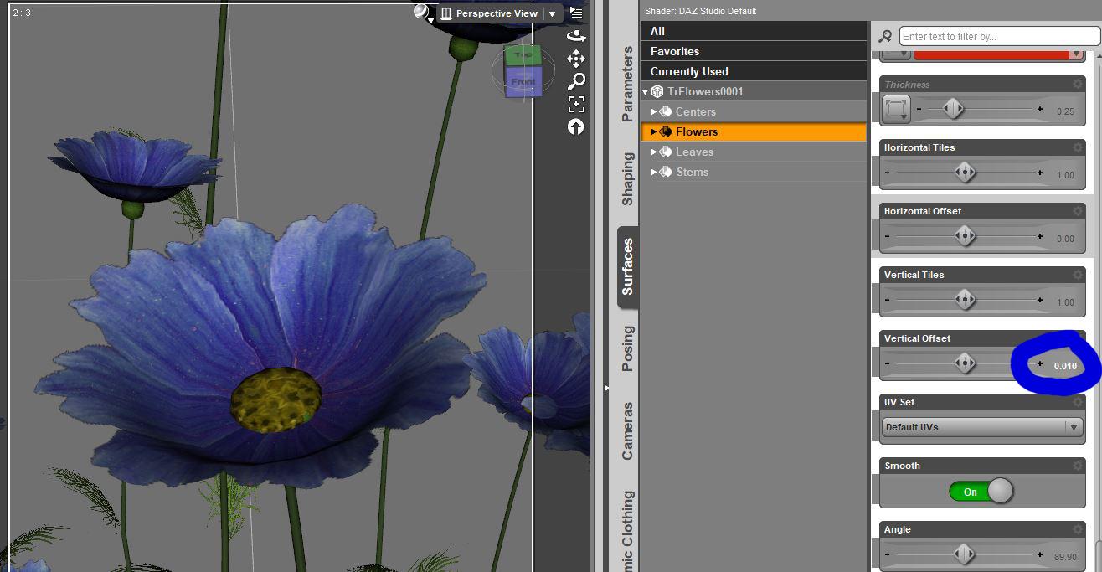
Task: Select the Leaves surface
Action: [x=694, y=152]
